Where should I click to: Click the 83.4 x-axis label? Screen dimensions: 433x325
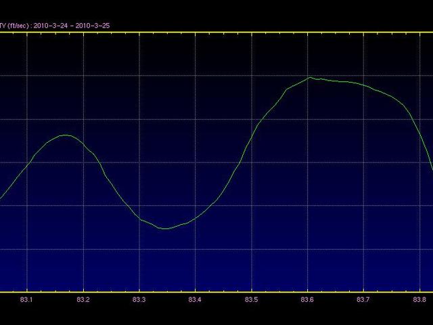click(195, 299)
